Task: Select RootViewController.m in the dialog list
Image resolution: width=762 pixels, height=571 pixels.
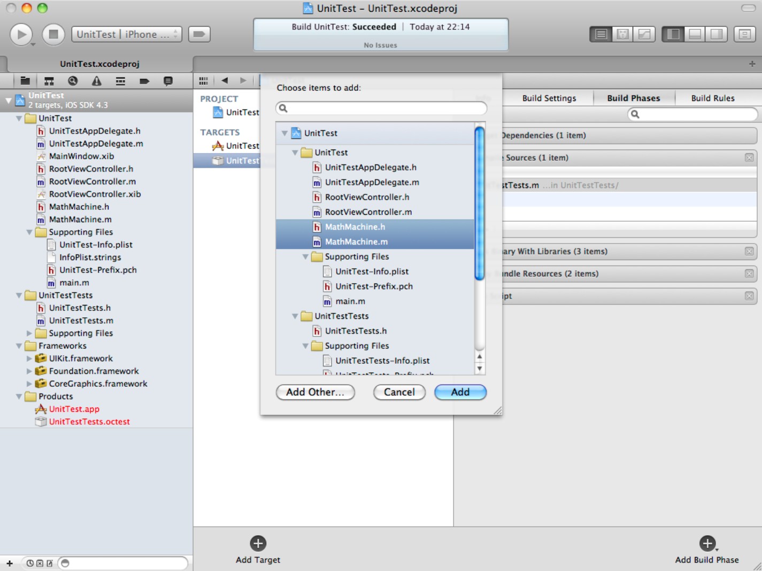Action: coord(375,212)
